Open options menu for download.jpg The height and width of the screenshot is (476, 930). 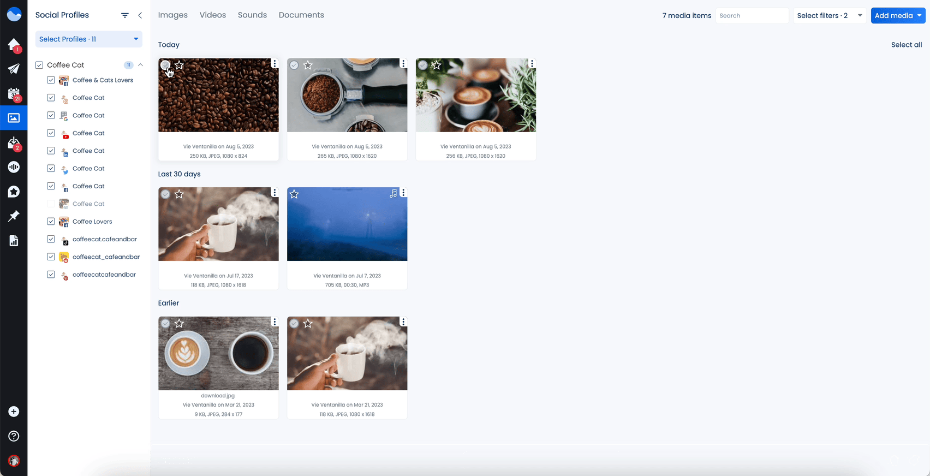275,322
